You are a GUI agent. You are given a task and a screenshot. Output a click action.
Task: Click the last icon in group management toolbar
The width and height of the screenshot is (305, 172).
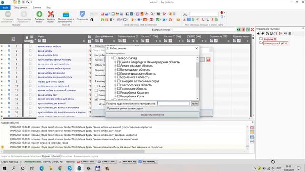point(290,34)
